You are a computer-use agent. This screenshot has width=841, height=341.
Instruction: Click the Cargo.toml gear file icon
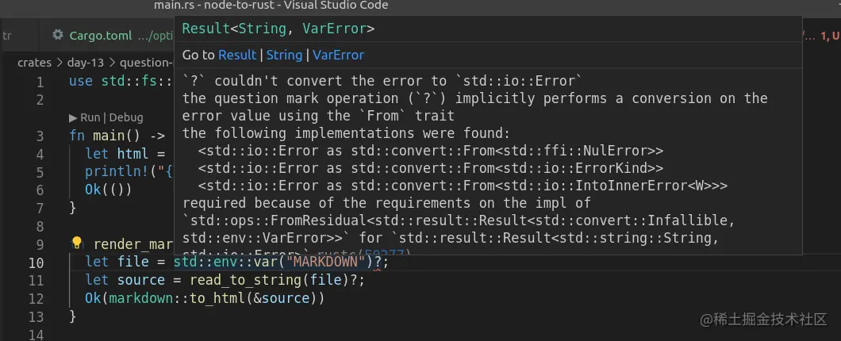58,35
